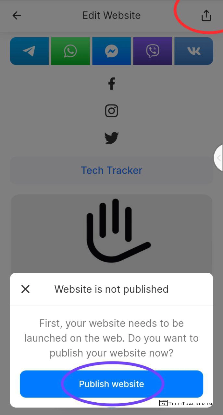Open the WhatsApp messenger button
The height and width of the screenshot is (415, 223).
tap(70, 51)
